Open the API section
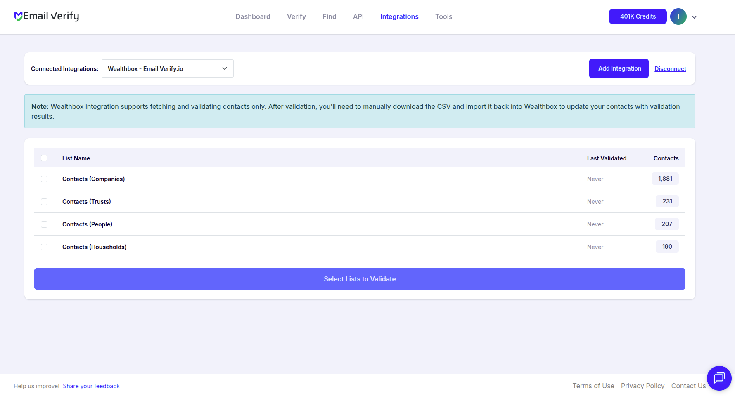735x396 pixels. pyautogui.click(x=358, y=16)
